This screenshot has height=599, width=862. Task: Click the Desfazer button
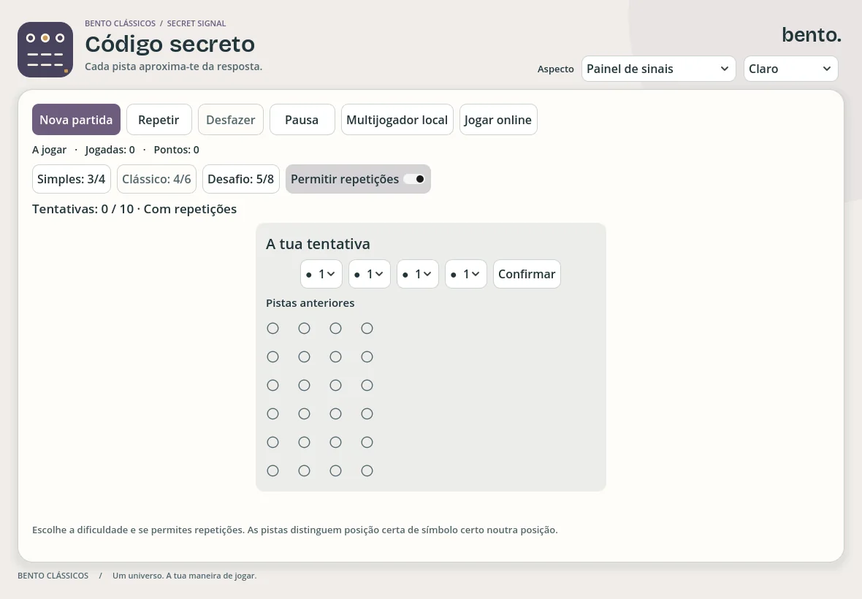(x=230, y=120)
